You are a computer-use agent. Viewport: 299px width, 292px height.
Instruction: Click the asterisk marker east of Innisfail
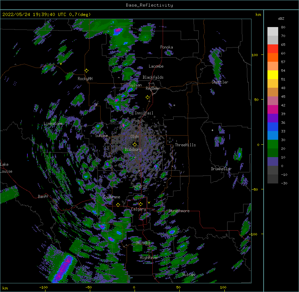click(x=174, y=105)
